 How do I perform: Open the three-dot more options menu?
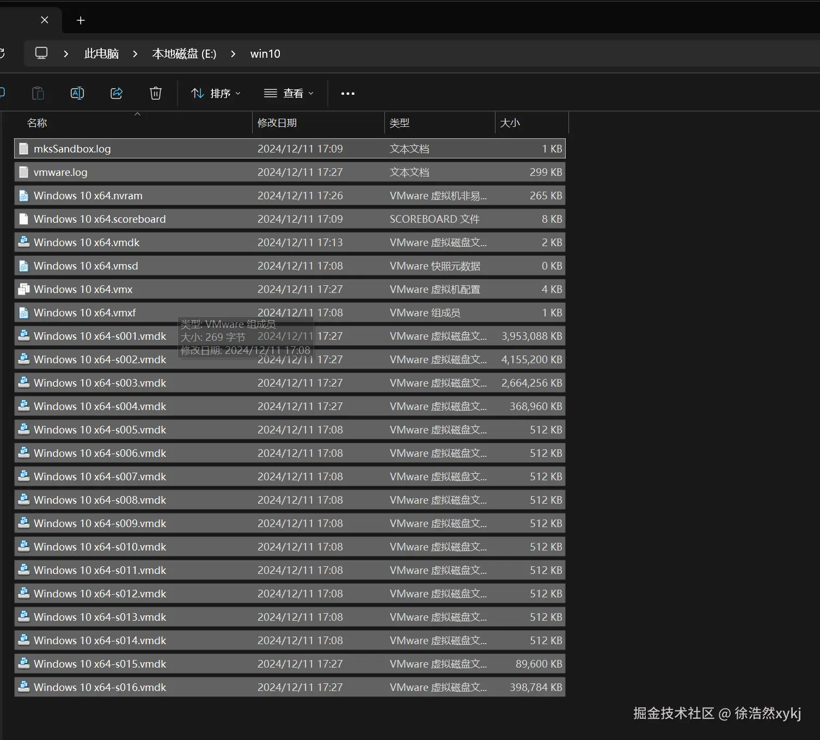(348, 94)
